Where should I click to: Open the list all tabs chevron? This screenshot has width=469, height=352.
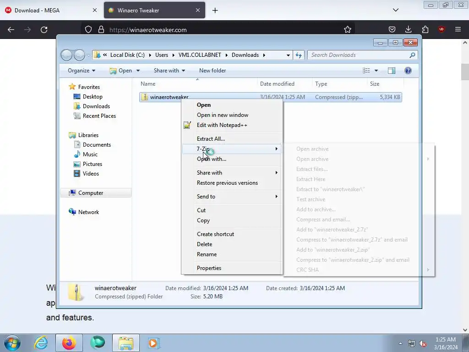(x=395, y=10)
